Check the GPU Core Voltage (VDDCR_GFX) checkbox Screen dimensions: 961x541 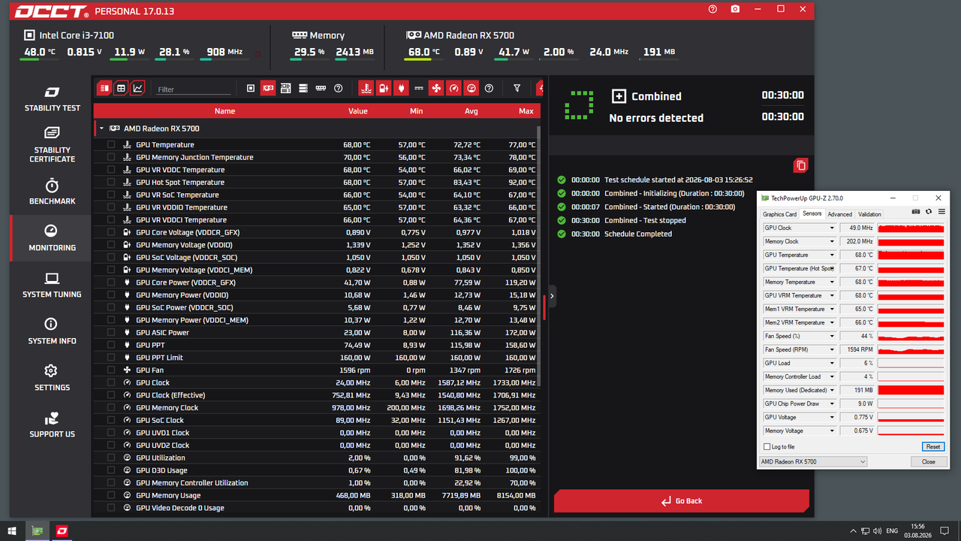[x=111, y=232]
